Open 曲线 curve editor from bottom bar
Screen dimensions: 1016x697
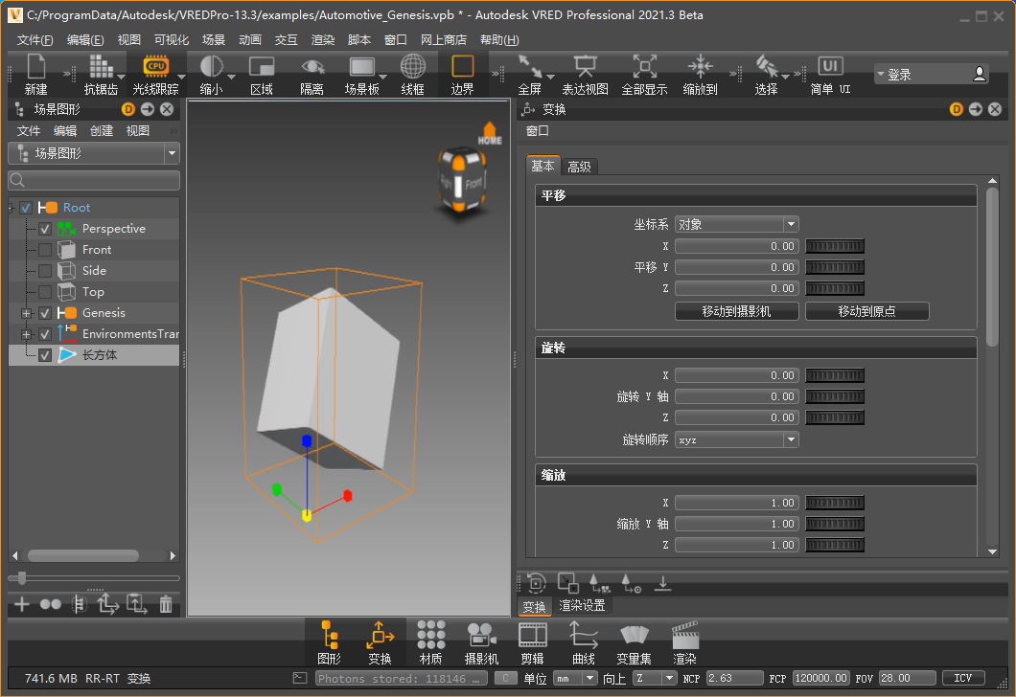pos(583,642)
